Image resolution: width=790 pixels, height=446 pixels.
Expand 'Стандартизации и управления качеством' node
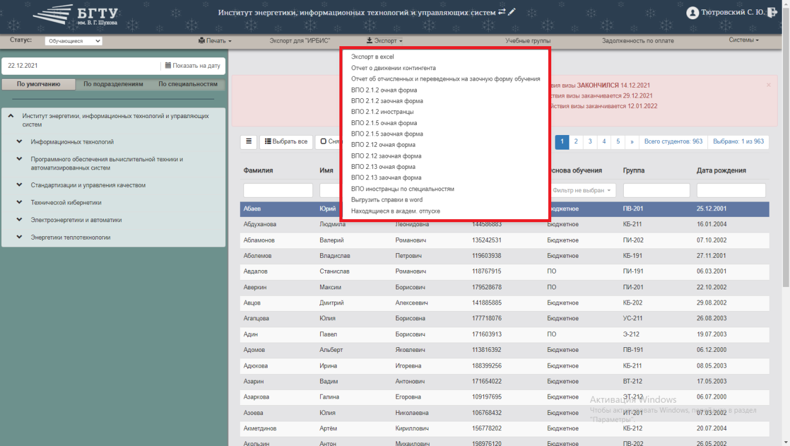[19, 185]
